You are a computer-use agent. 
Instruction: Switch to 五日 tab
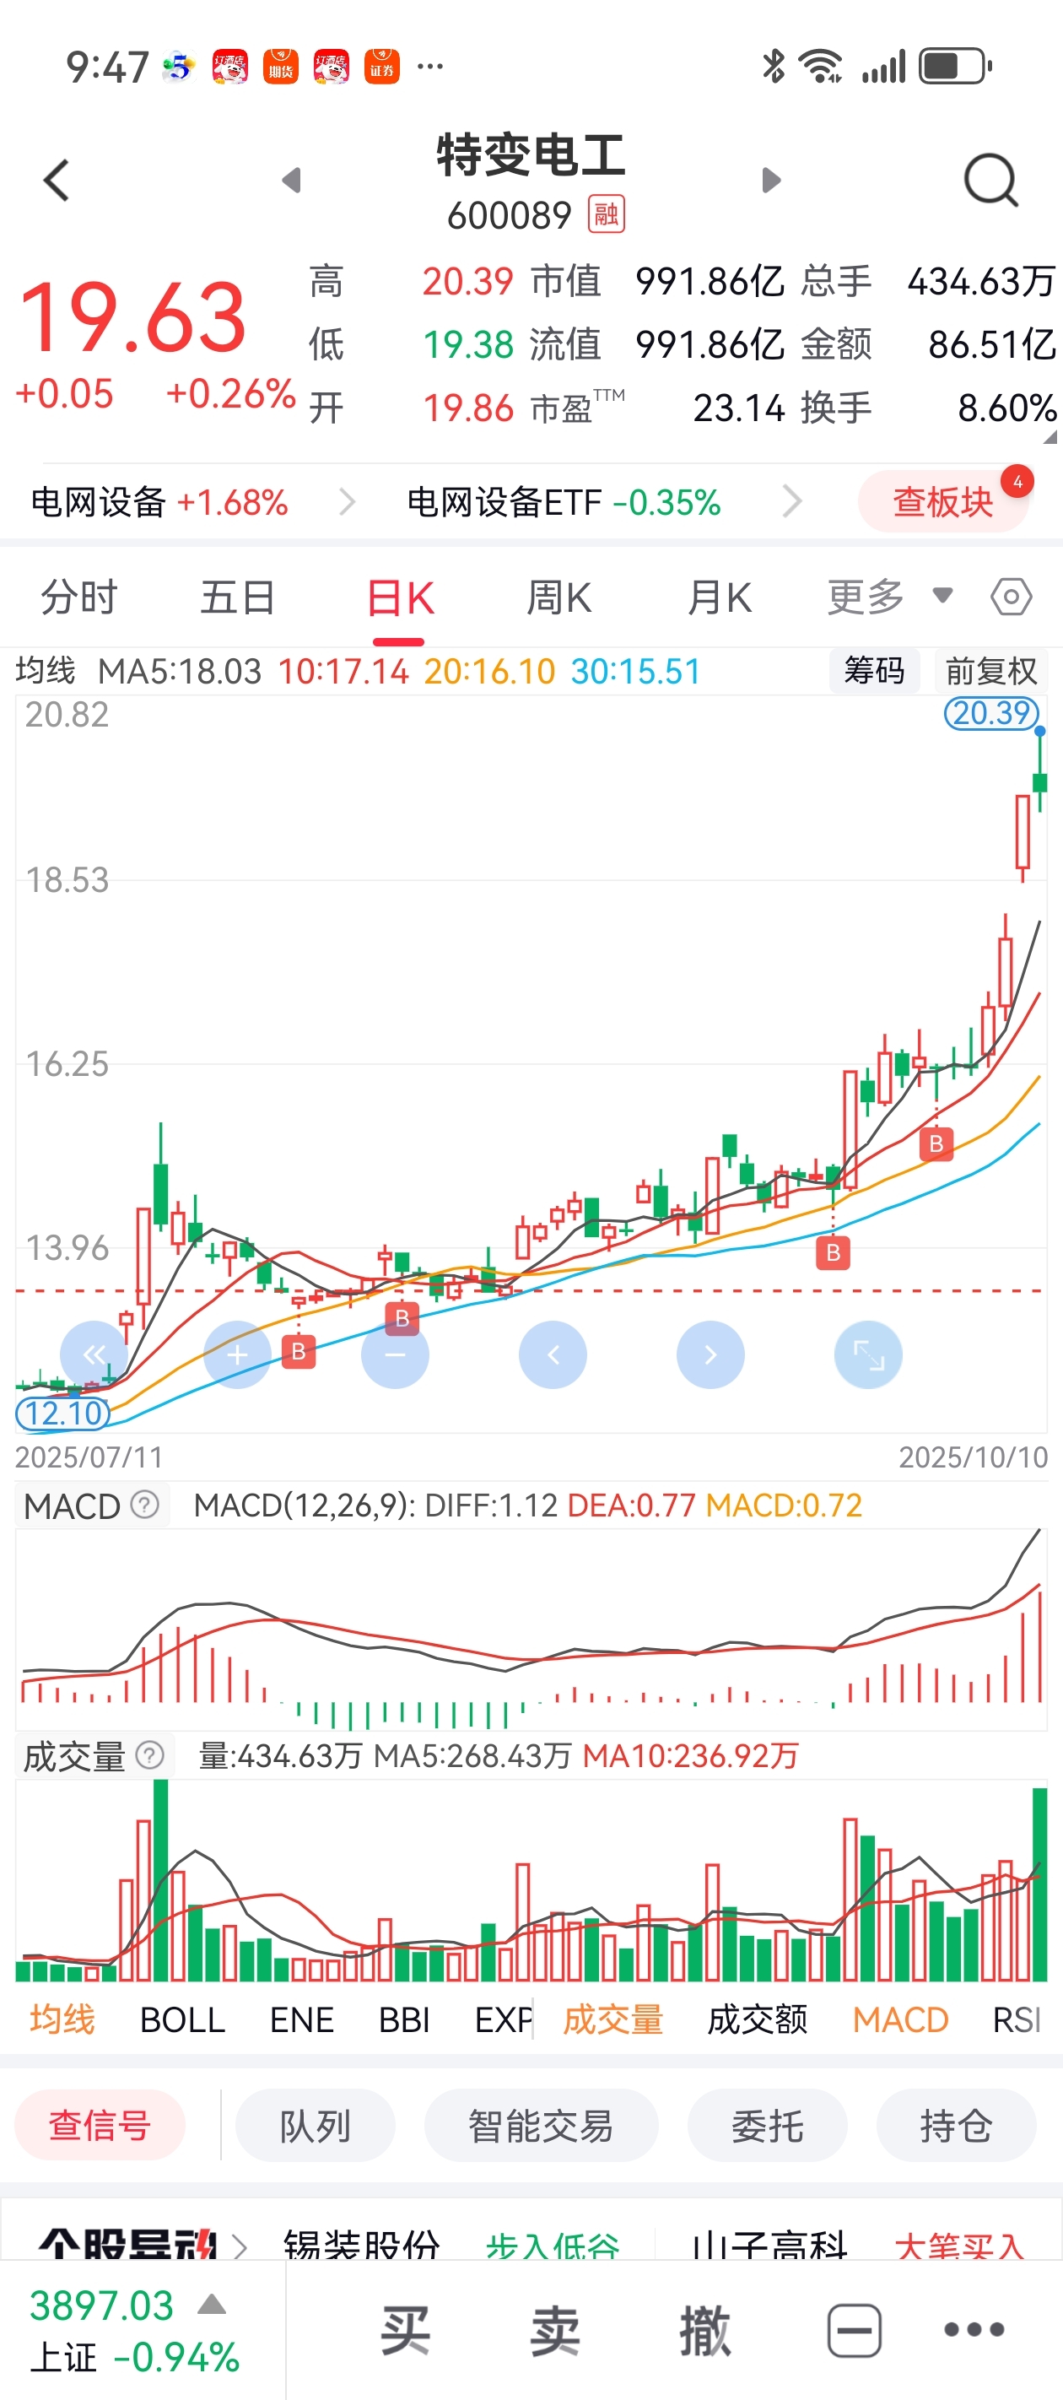[x=238, y=597]
